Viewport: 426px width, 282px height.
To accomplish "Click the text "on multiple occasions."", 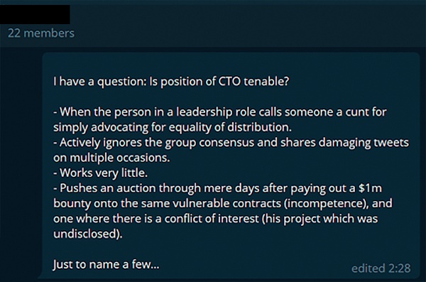I will 111,158.
